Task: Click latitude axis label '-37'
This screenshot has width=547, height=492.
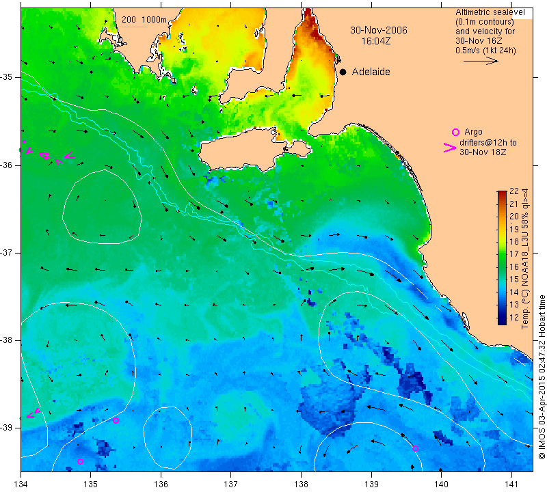Action: [6, 252]
